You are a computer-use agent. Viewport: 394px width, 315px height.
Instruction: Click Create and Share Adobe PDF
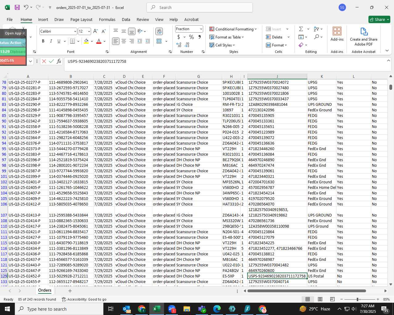click(x=364, y=37)
